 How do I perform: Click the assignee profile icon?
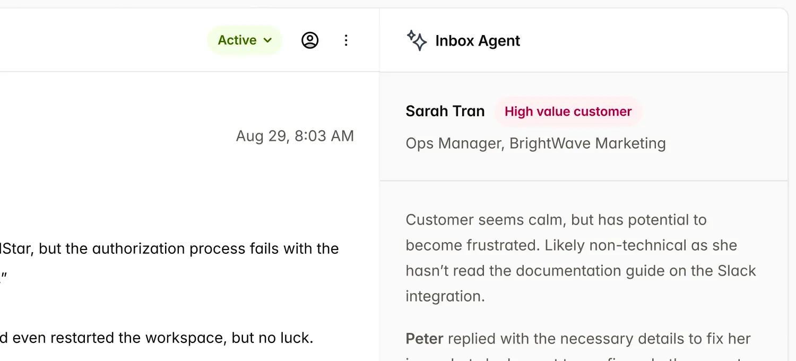coord(310,40)
